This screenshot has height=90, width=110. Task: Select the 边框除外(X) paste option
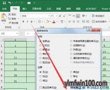(78, 45)
